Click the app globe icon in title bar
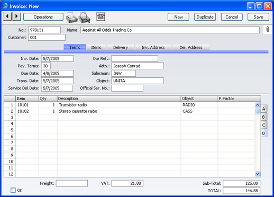 tap(5, 6)
